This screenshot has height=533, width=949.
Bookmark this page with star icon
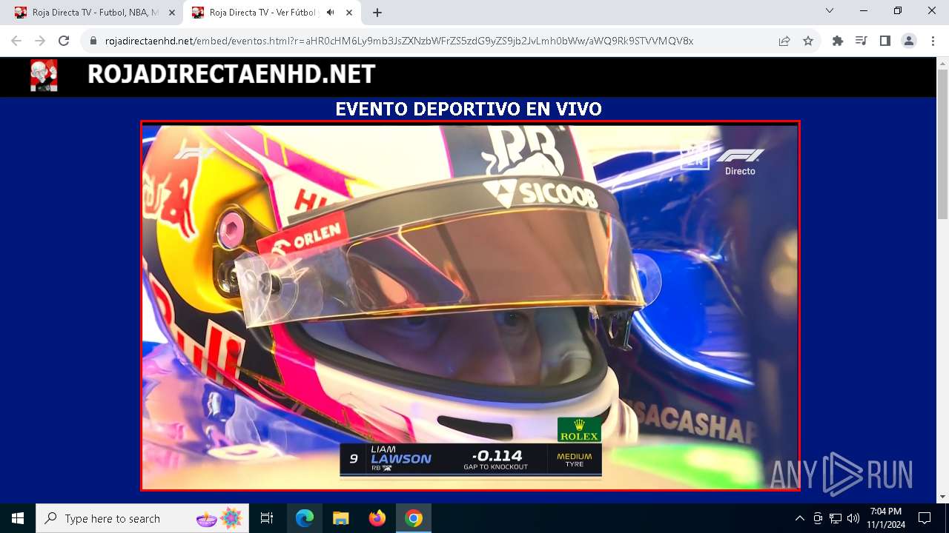(808, 41)
